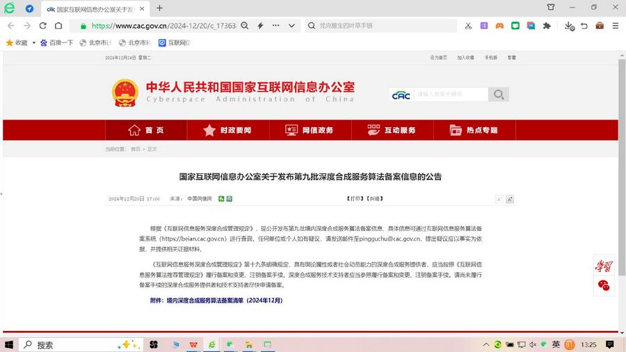Screen dimensions: 626x352
Task: Click the browser forward arrow
Action: tap(26, 26)
